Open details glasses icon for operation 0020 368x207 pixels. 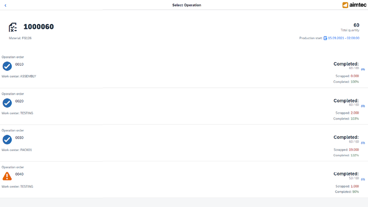363,106
